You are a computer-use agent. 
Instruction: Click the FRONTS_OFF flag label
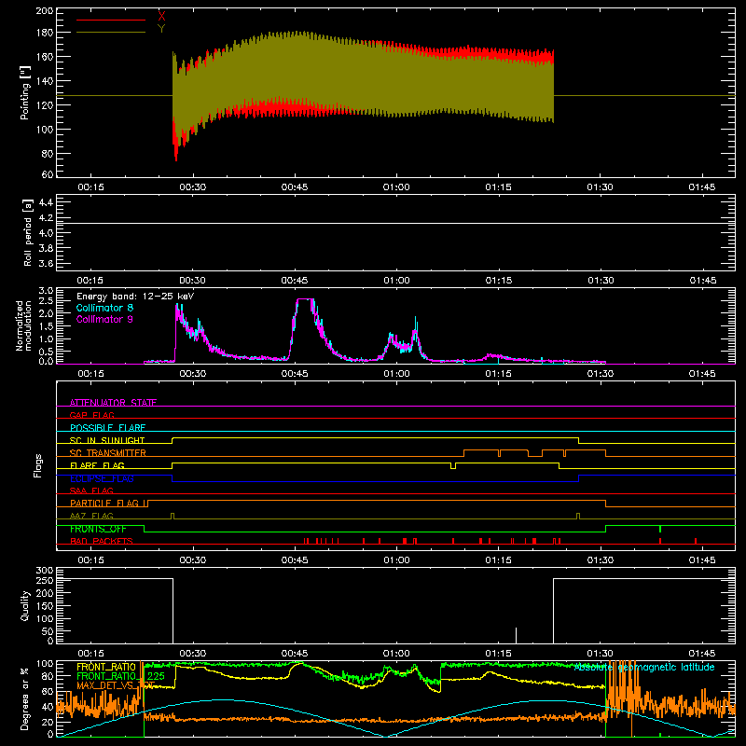[x=98, y=529]
